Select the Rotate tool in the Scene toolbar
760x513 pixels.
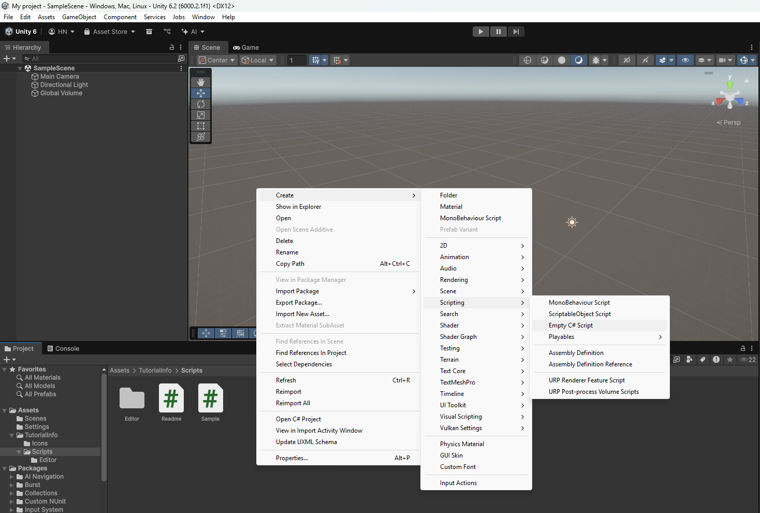tap(200, 104)
